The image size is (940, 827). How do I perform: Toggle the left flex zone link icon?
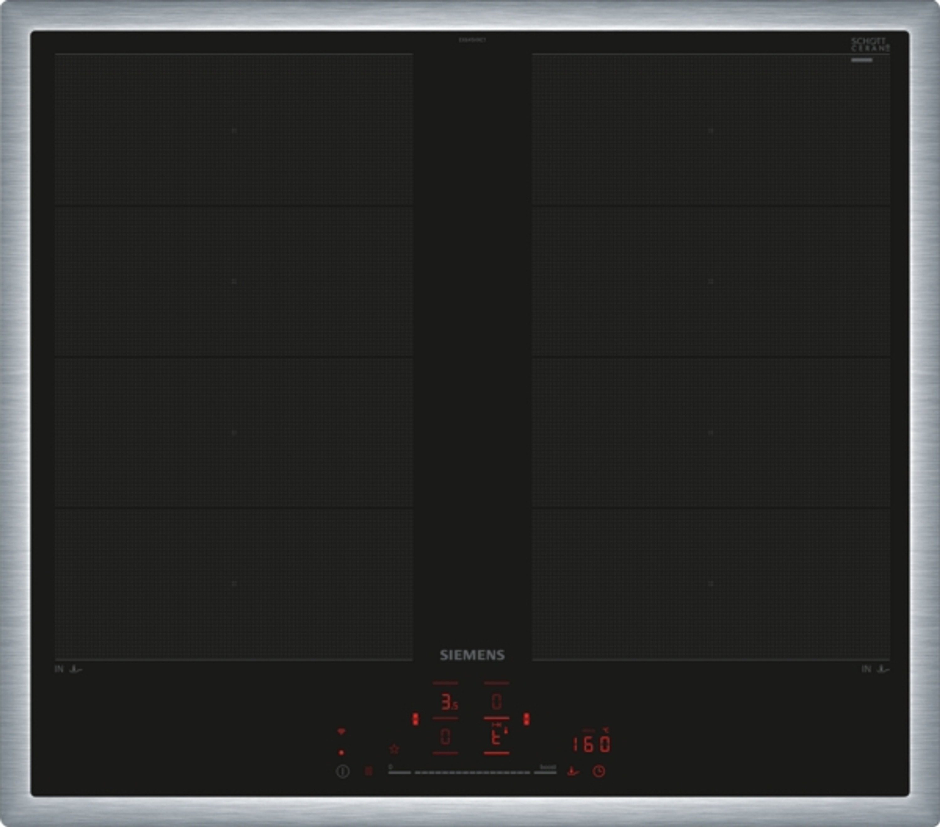point(415,720)
